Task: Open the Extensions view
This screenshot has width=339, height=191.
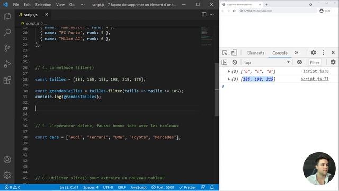Action: 7,80
